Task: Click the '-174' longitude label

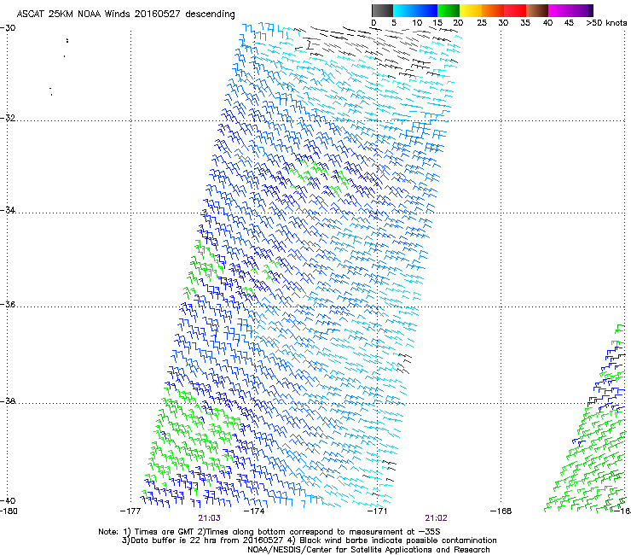Action: pos(254,511)
